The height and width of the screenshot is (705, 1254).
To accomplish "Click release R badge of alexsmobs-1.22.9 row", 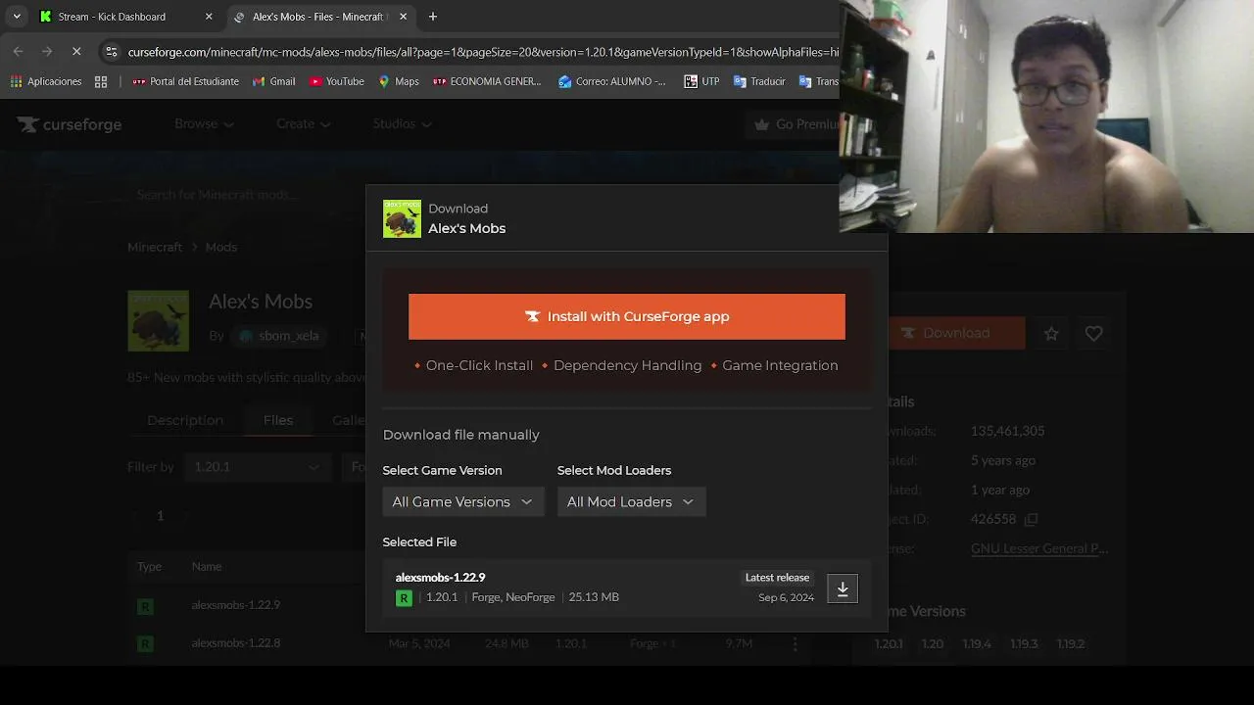I will tap(145, 606).
